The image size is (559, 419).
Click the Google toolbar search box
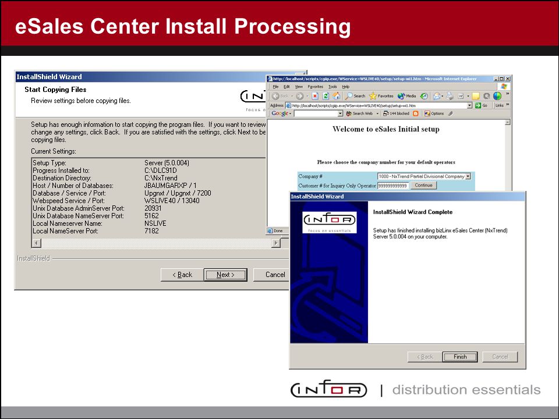[x=319, y=113]
